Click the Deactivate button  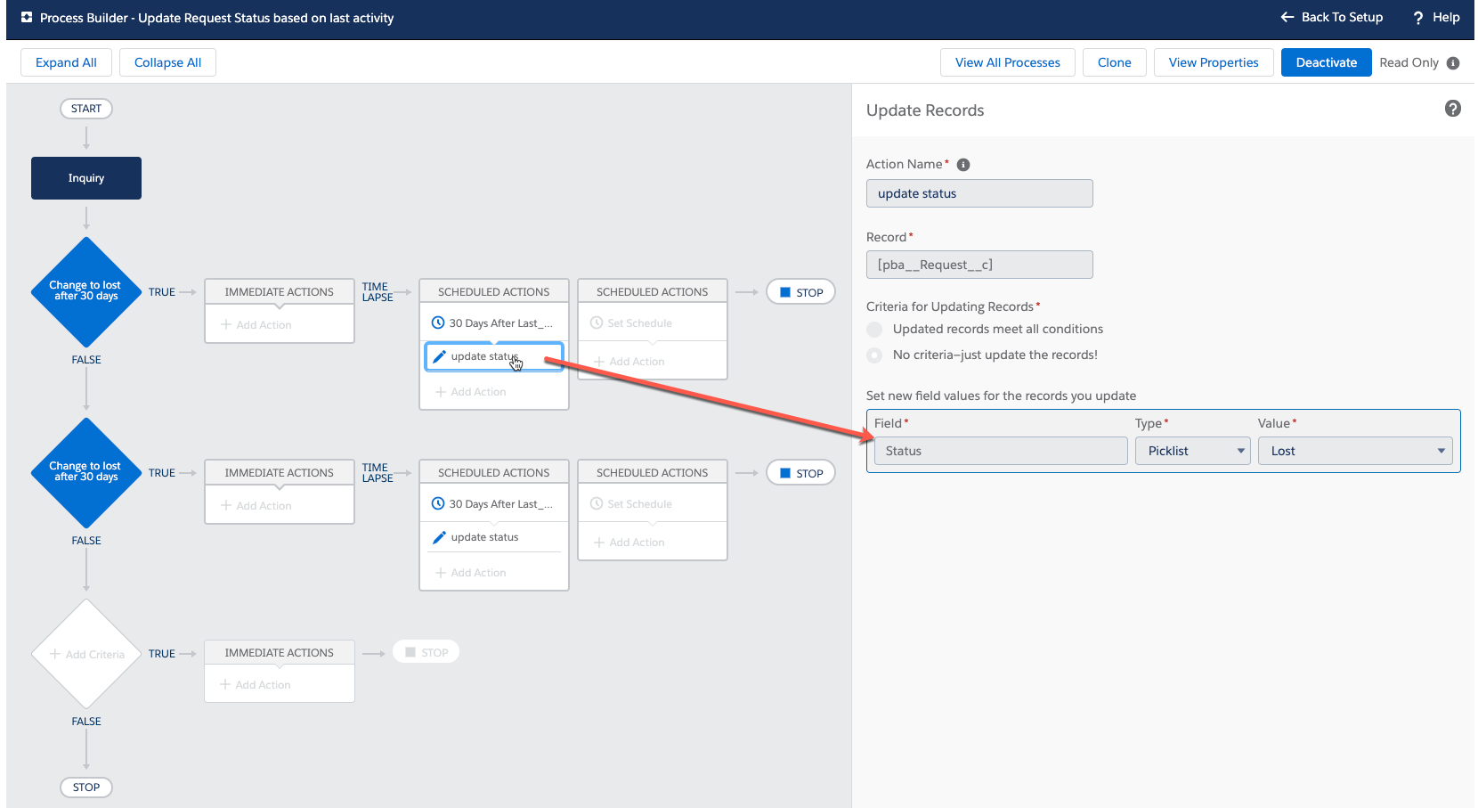tap(1326, 62)
